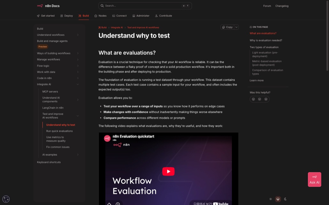329x205 pixels.
Task: Expand Flow logic chevron
Action: point(78,66)
